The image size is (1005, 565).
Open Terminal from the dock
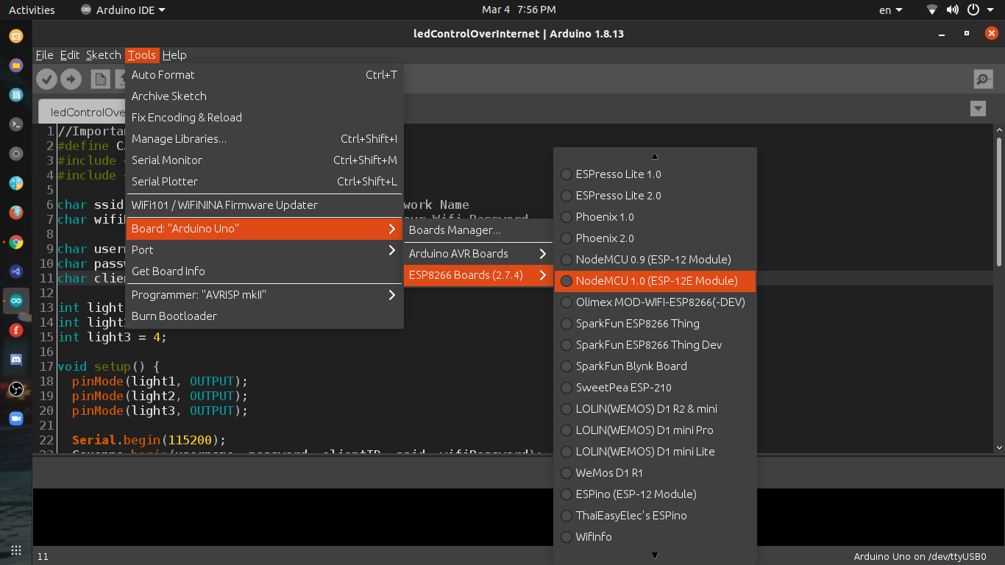(16, 124)
